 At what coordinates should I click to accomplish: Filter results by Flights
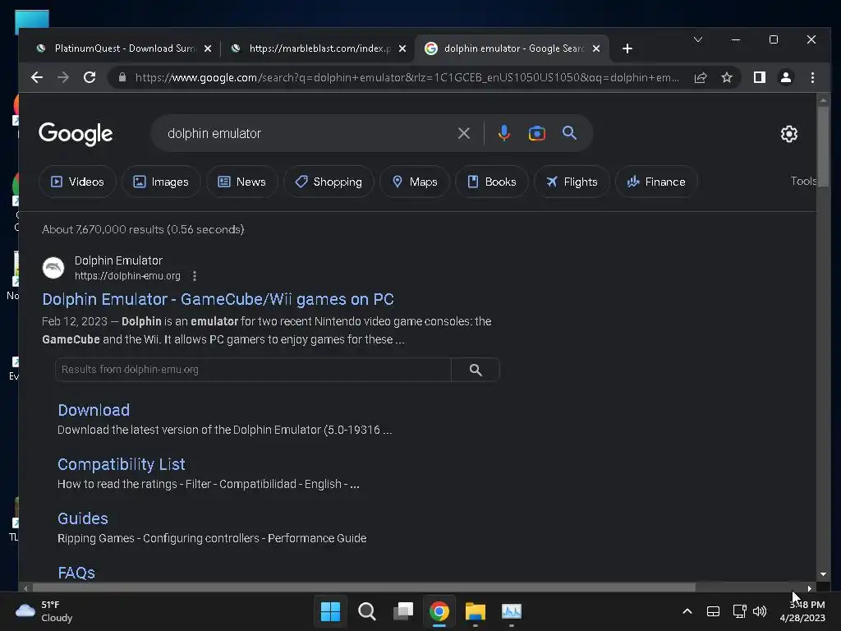[x=572, y=182]
